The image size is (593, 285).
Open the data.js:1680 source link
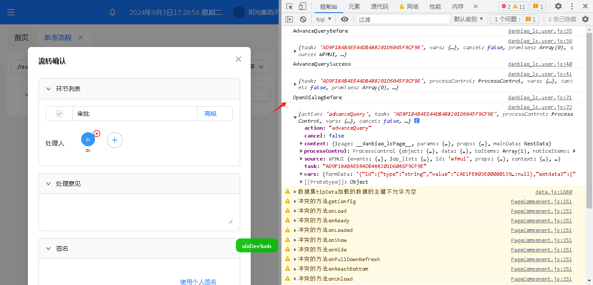click(554, 191)
